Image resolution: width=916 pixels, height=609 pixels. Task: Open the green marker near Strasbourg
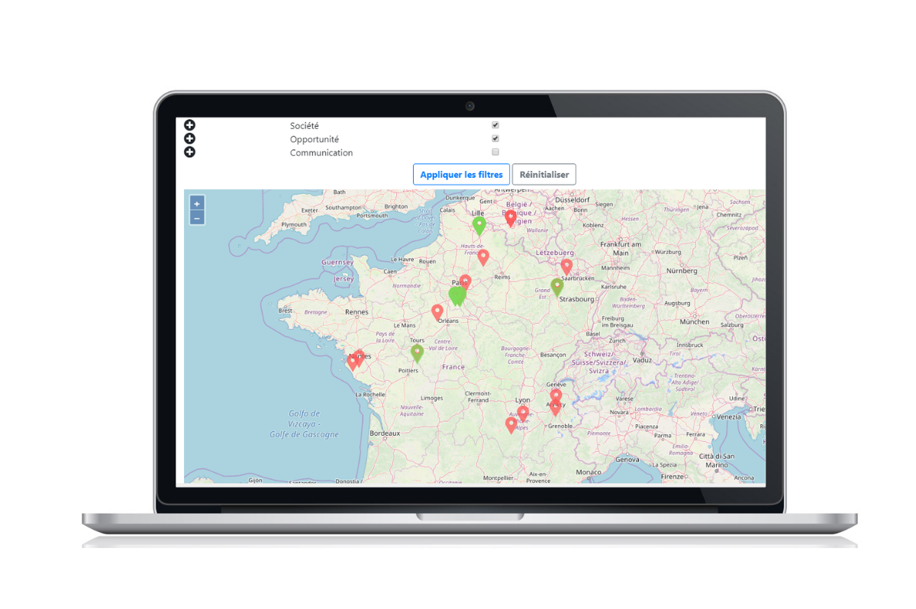(557, 287)
